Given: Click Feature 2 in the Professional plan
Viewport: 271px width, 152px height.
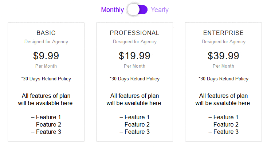Looking at the screenshot, I should click(135, 124).
